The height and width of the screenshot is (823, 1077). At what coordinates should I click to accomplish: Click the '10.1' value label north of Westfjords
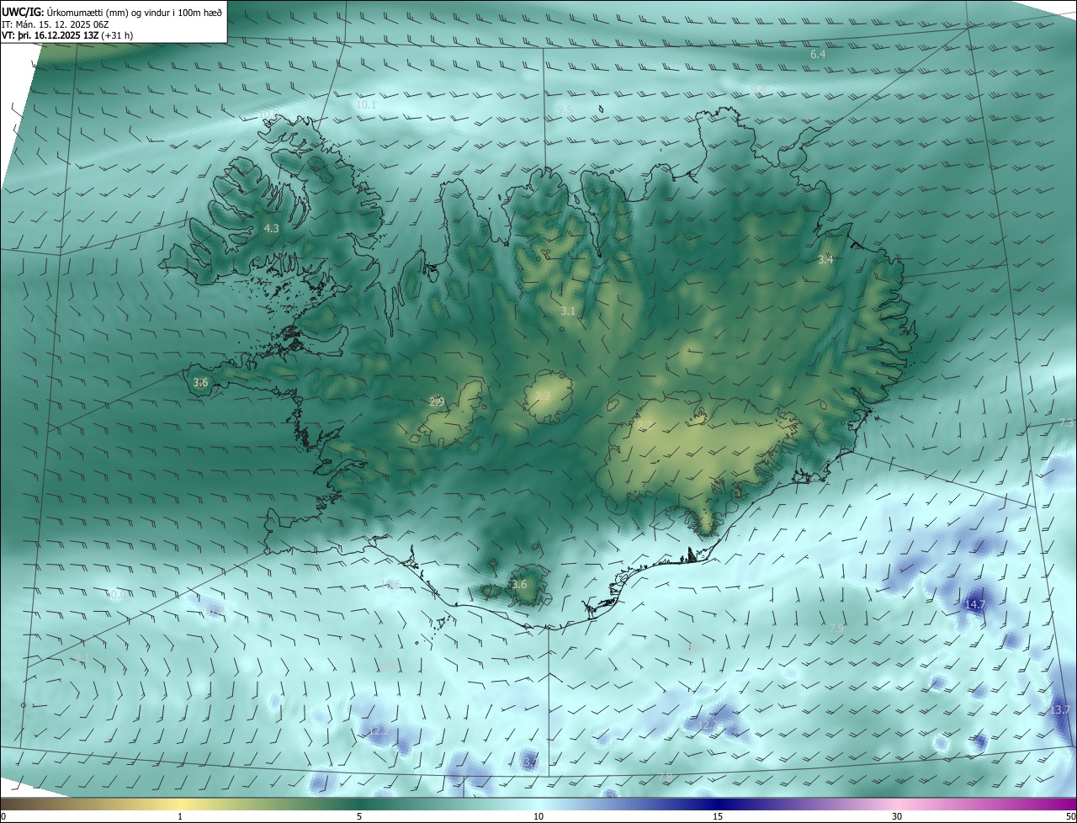tap(366, 105)
